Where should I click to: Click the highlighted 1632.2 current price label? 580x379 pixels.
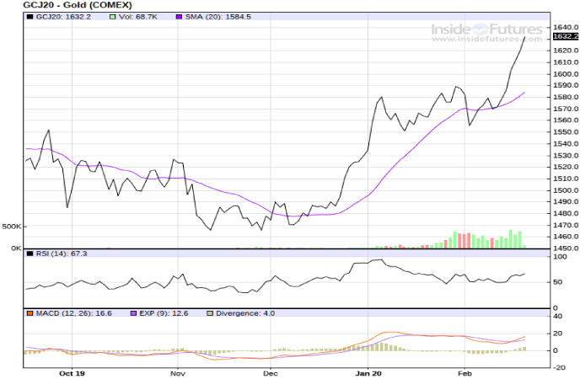pos(565,37)
